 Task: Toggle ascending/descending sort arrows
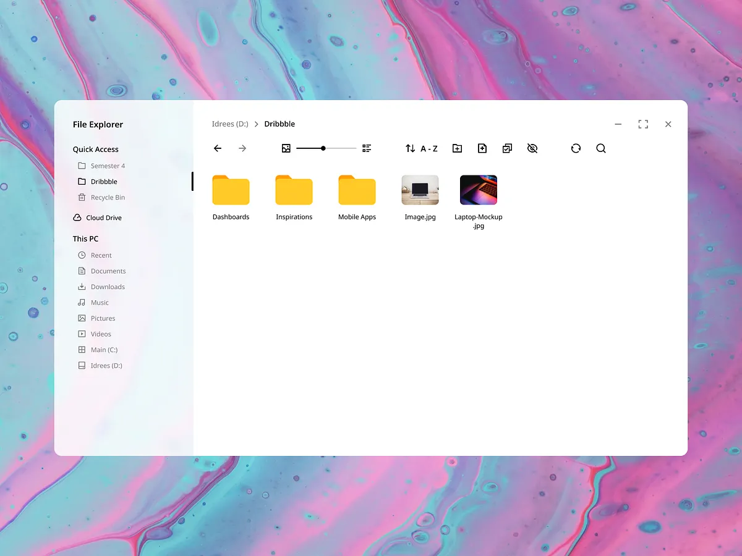click(x=409, y=148)
